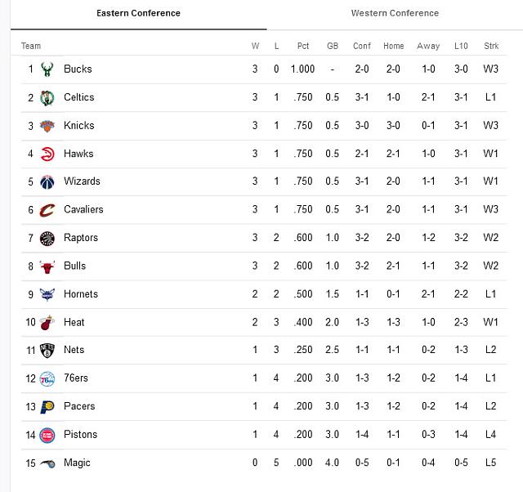Click the L10 column header
The height and width of the screenshot is (492, 523).
(x=461, y=46)
